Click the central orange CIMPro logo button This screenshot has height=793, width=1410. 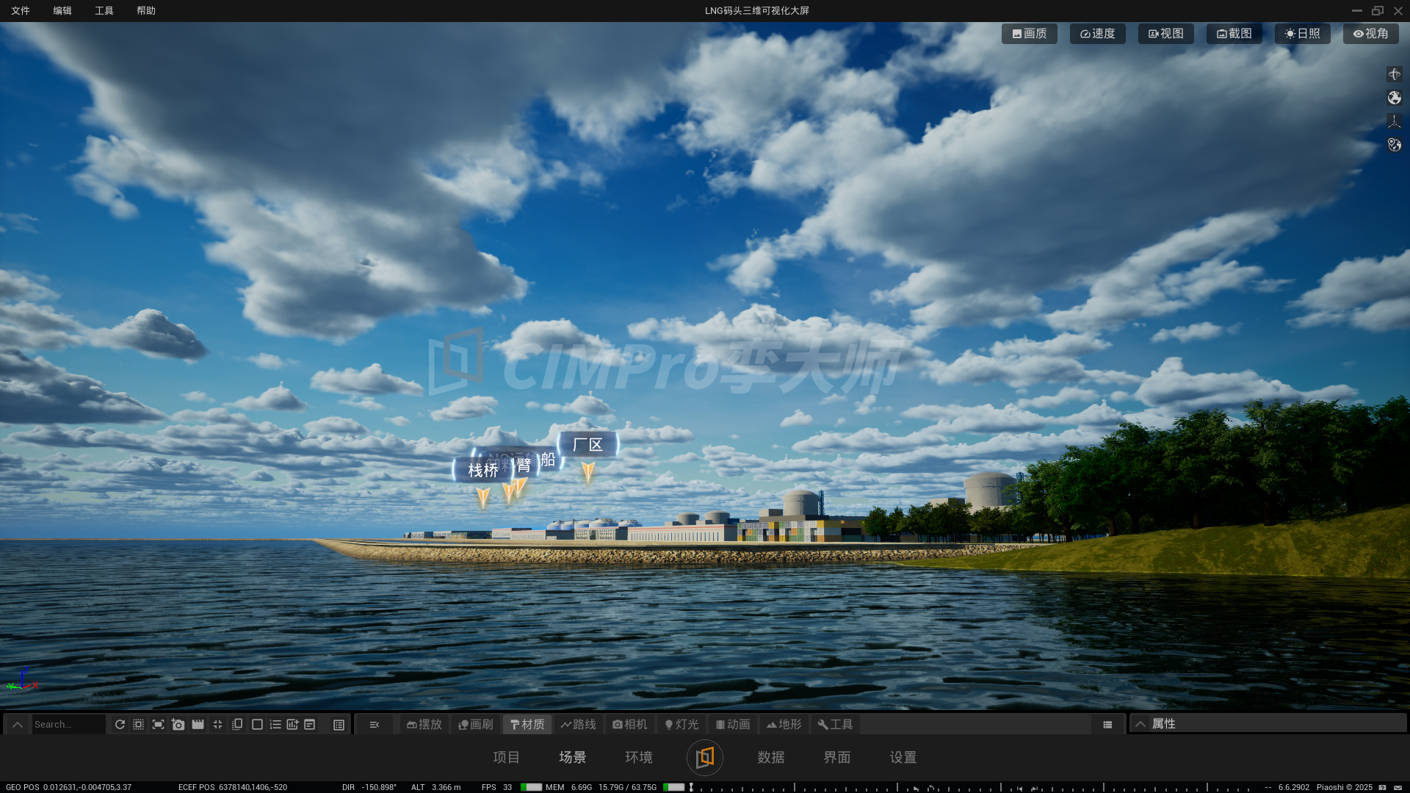tap(705, 757)
